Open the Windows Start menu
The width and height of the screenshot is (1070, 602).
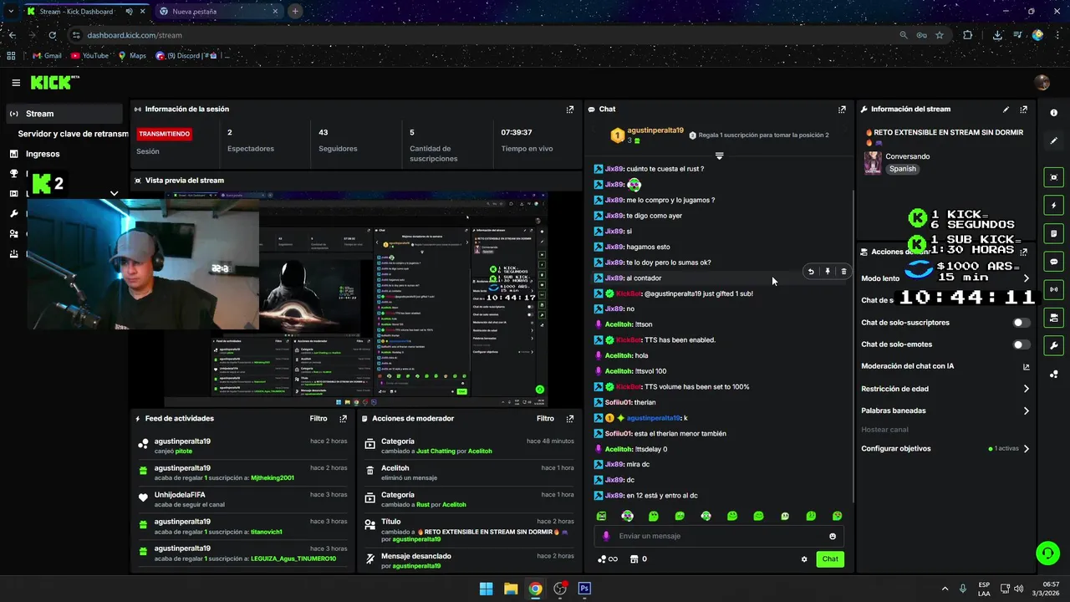(486, 589)
